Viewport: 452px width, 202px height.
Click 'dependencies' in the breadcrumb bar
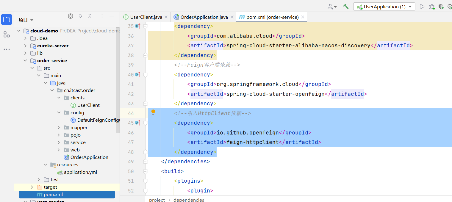coord(189,200)
